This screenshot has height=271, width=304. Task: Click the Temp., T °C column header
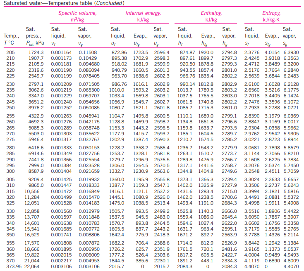point(12,39)
